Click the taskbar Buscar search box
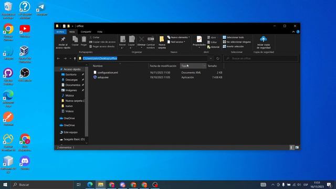 click(x=42, y=185)
